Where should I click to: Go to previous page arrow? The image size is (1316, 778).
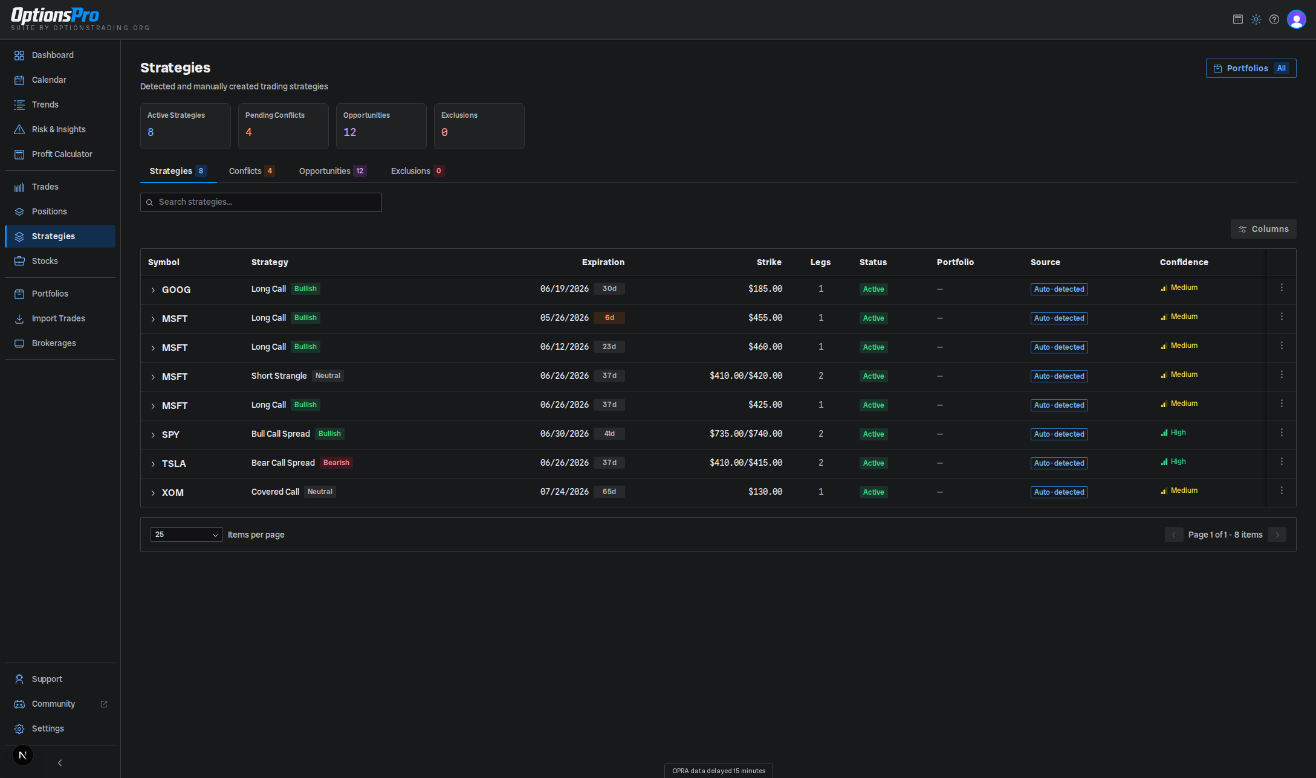[1174, 535]
